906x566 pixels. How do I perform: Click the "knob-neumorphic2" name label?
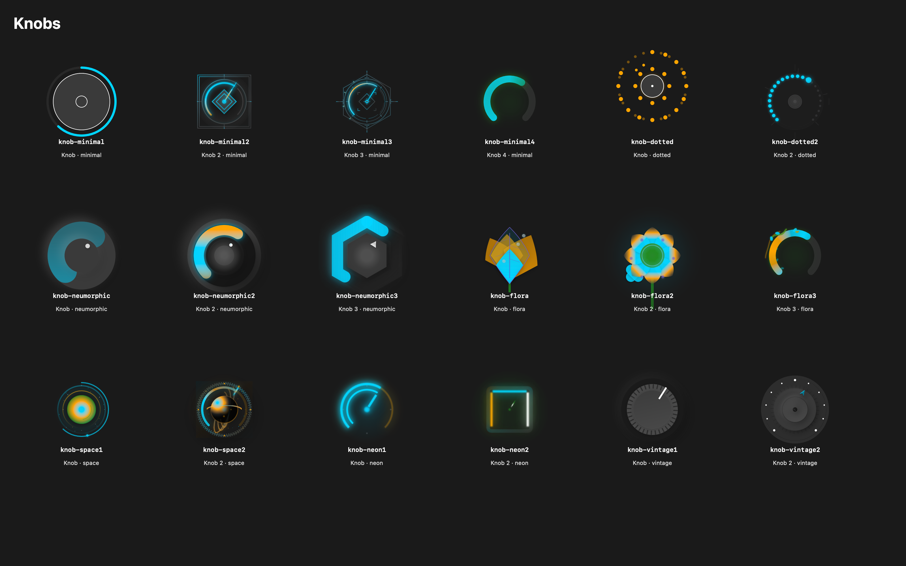[x=224, y=296]
